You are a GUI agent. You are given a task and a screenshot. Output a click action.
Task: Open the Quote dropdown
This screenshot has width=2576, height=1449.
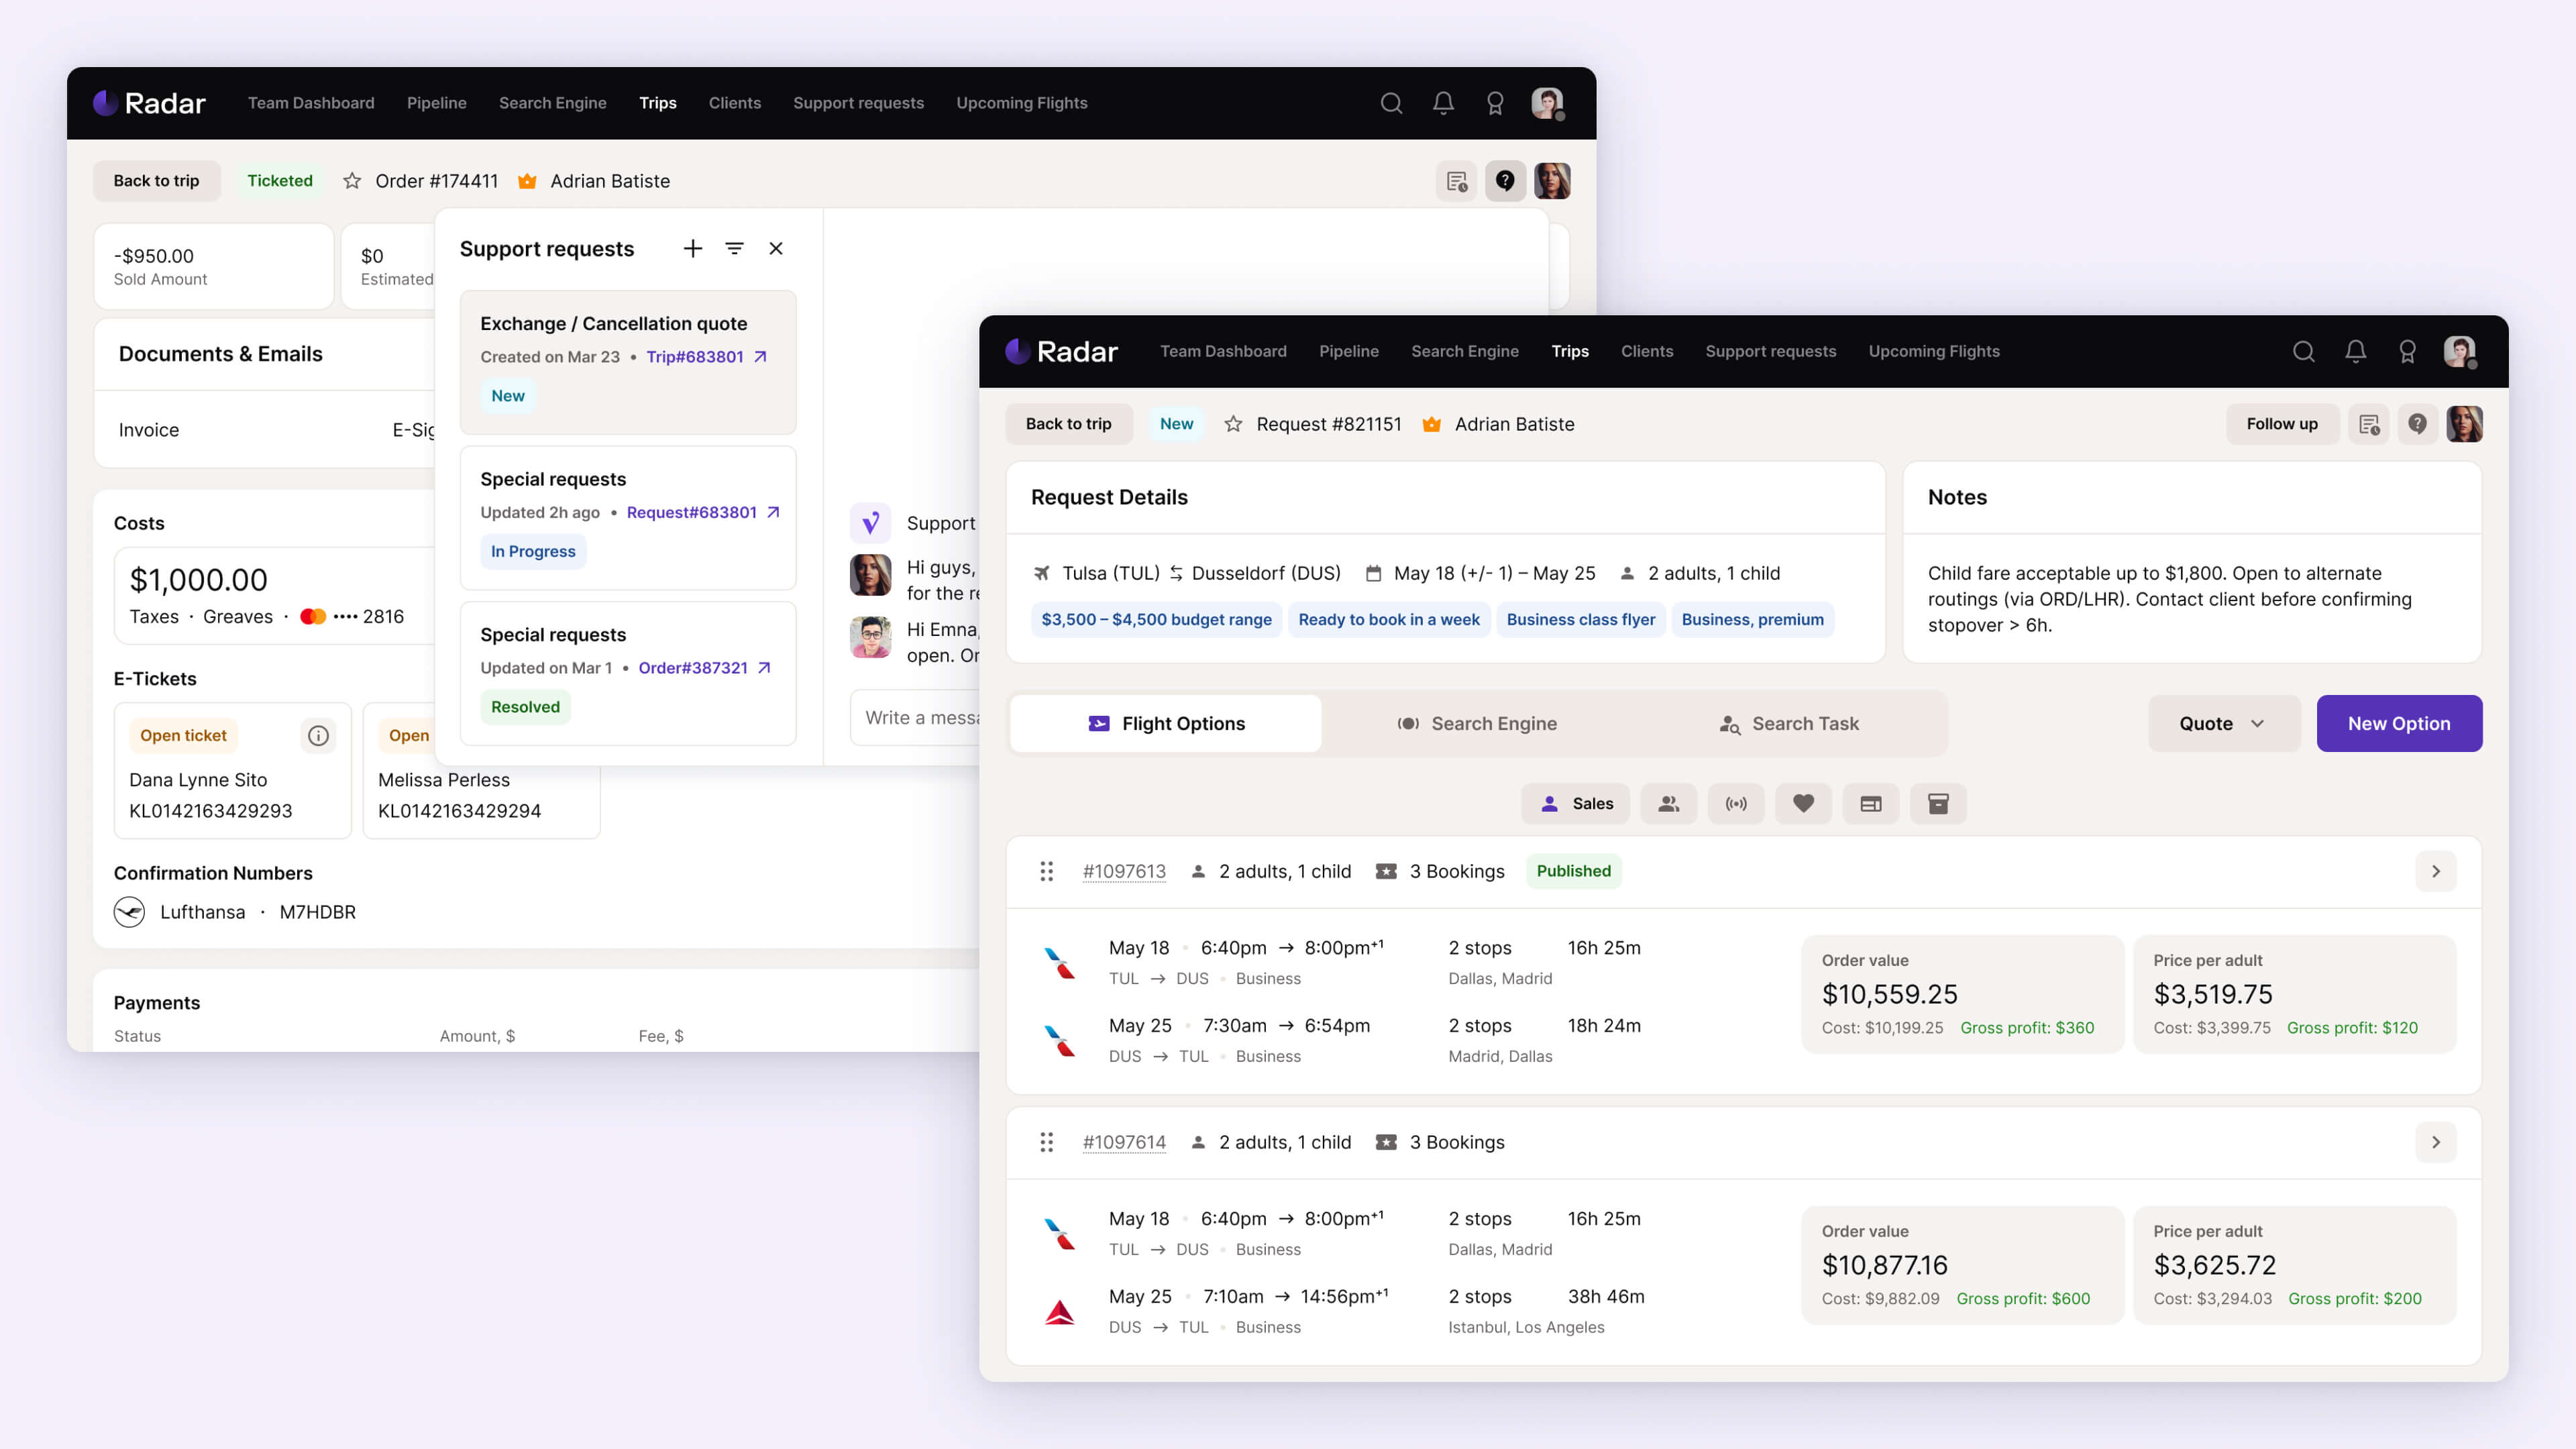[x=2222, y=723]
